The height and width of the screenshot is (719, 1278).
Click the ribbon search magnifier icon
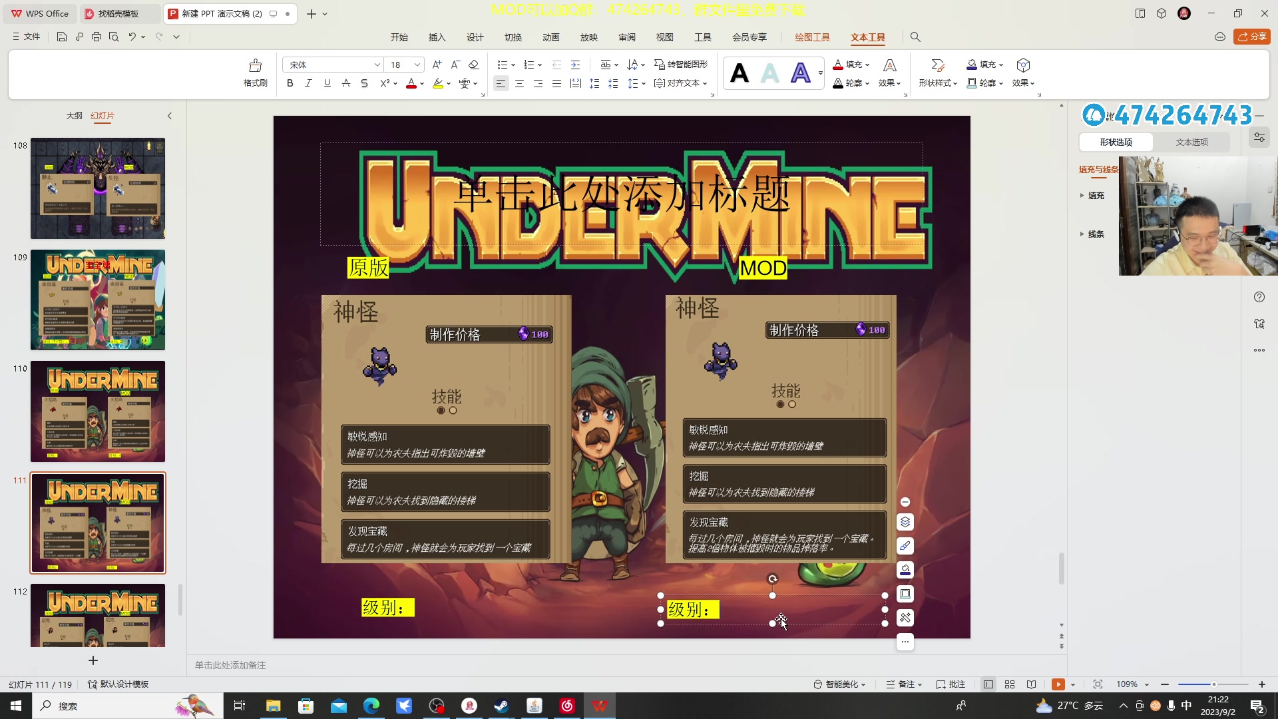[x=915, y=37]
